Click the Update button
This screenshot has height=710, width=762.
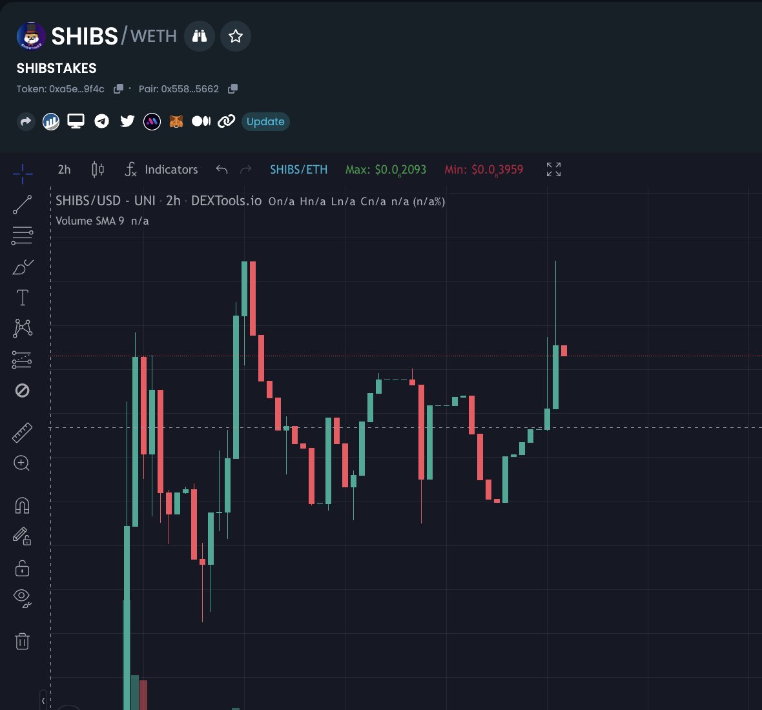[265, 121]
